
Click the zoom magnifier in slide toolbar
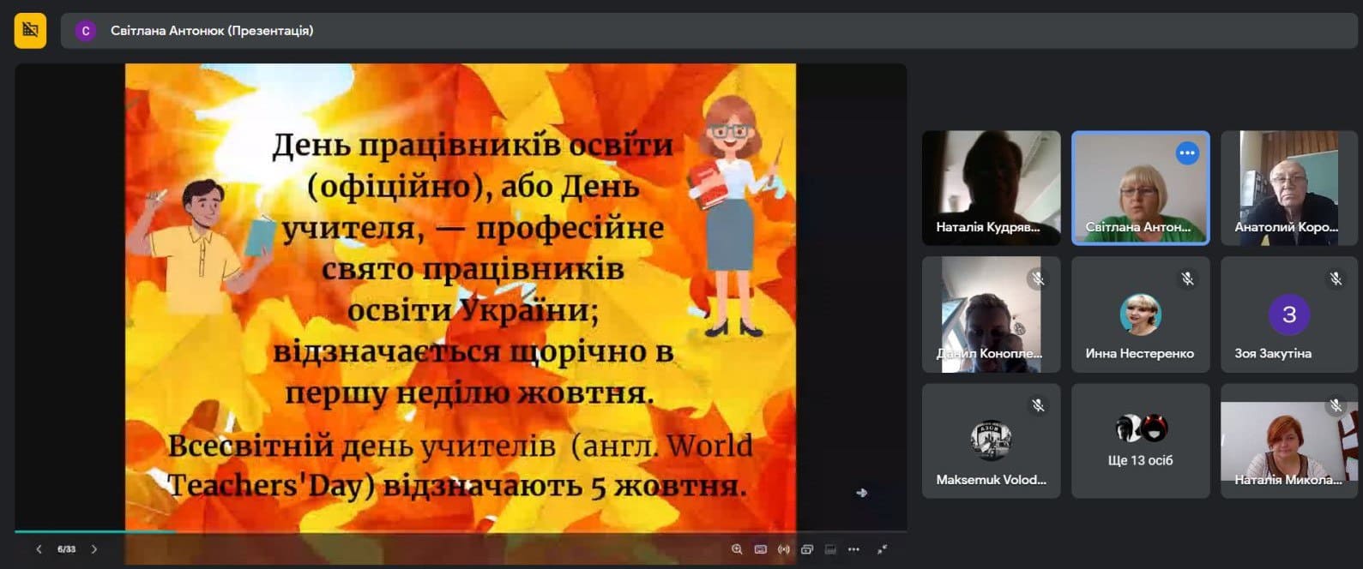[x=737, y=549]
